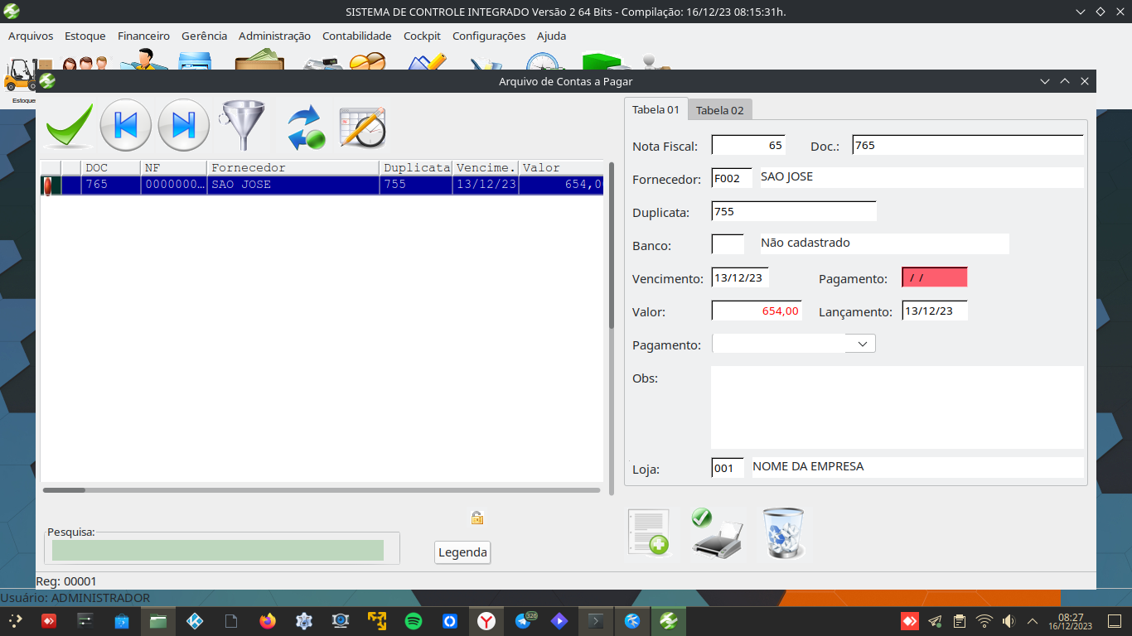Switch to Tabela 02 tab
The height and width of the screenshot is (636, 1132).
[719, 110]
